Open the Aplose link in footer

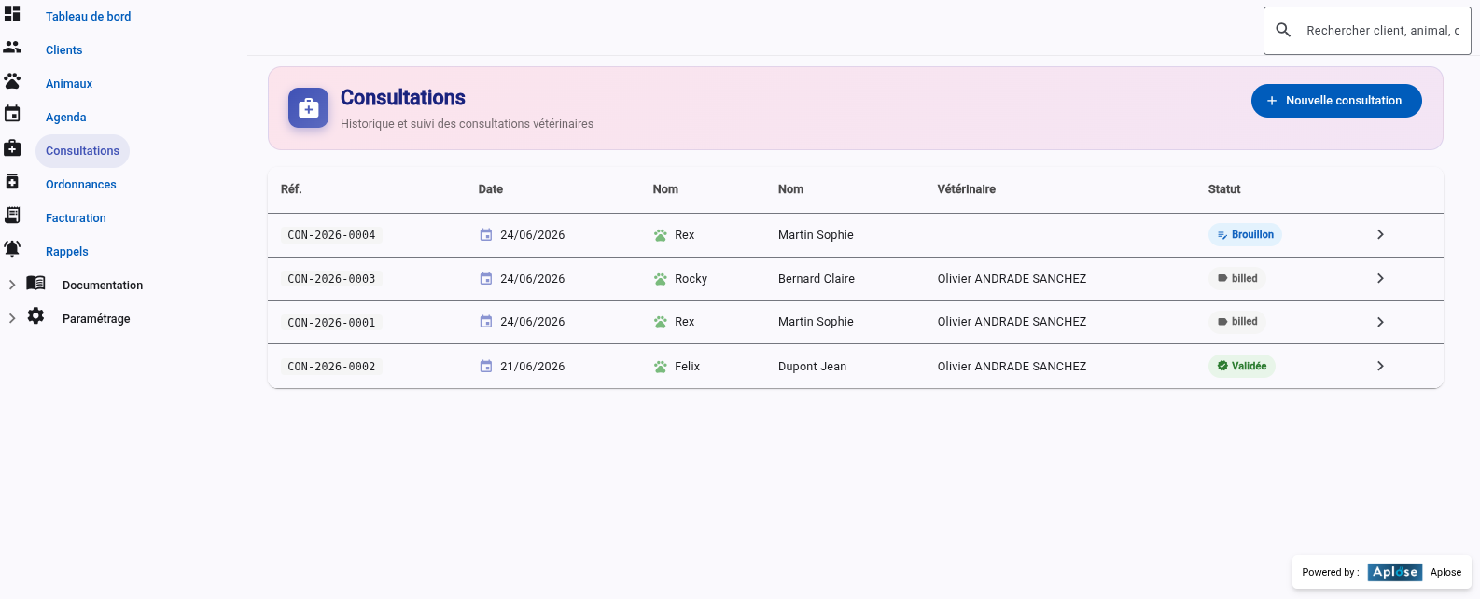[x=1445, y=573]
